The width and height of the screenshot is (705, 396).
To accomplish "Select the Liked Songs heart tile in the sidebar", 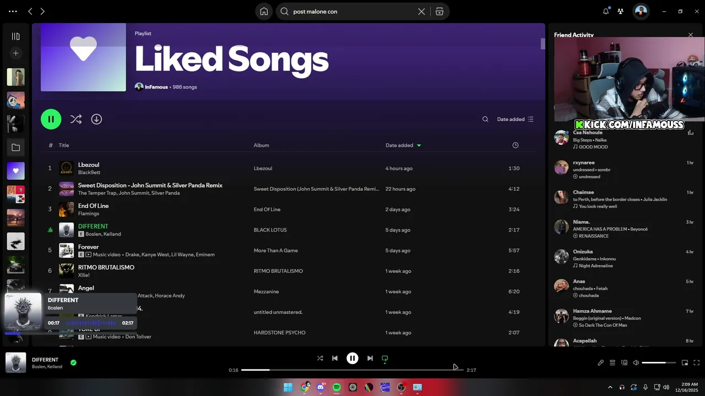I will click(x=15, y=171).
